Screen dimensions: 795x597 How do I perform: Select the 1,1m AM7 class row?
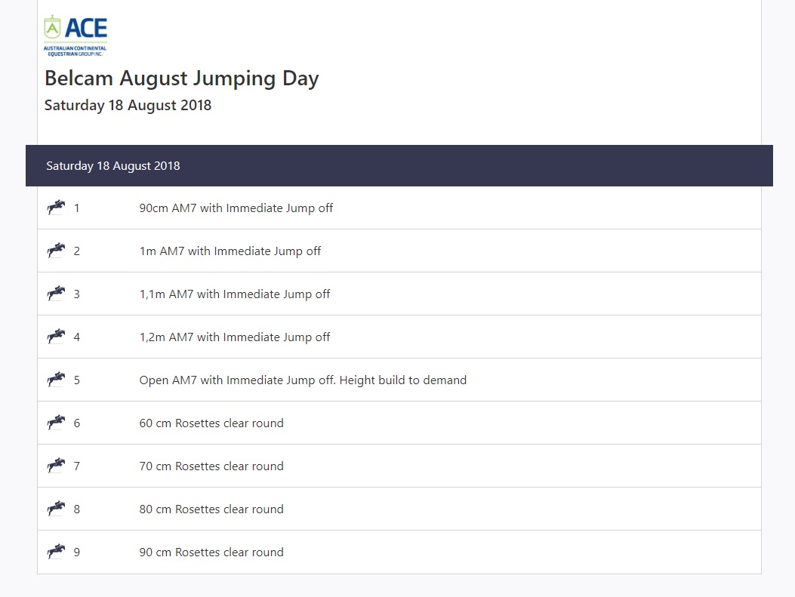pyautogui.click(x=399, y=294)
